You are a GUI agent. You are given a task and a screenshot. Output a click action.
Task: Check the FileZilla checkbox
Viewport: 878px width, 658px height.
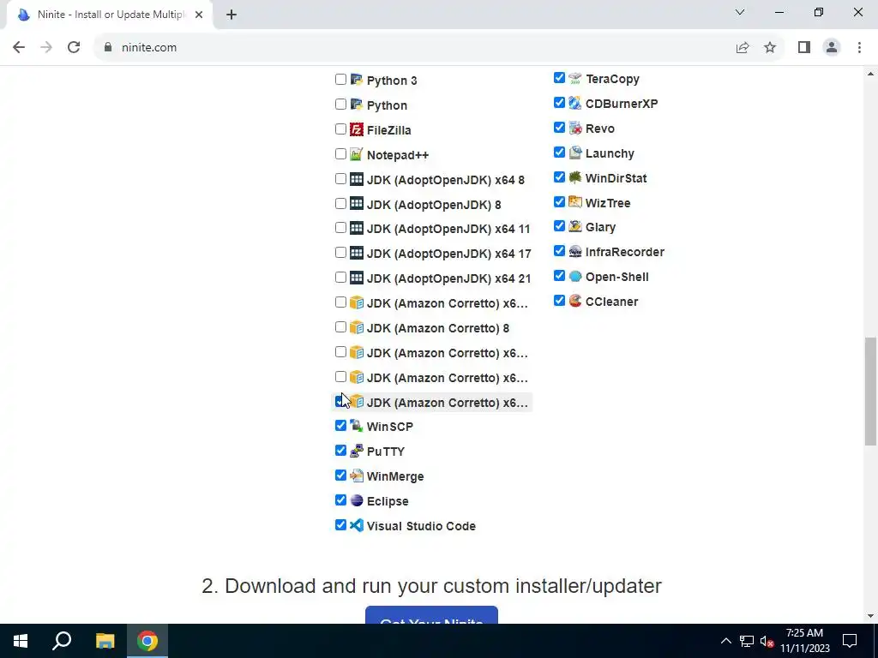pyautogui.click(x=340, y=129)
